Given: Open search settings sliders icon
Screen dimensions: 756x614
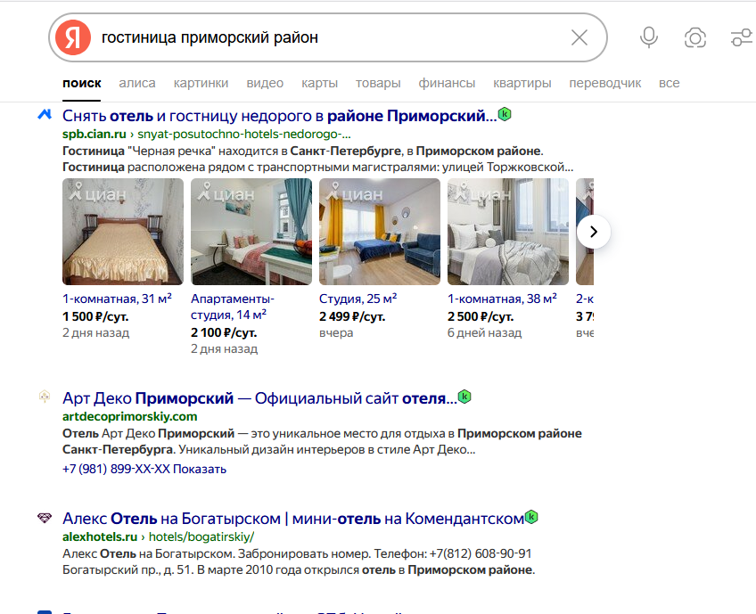Looking at the screenshot, I should [740, 37].
